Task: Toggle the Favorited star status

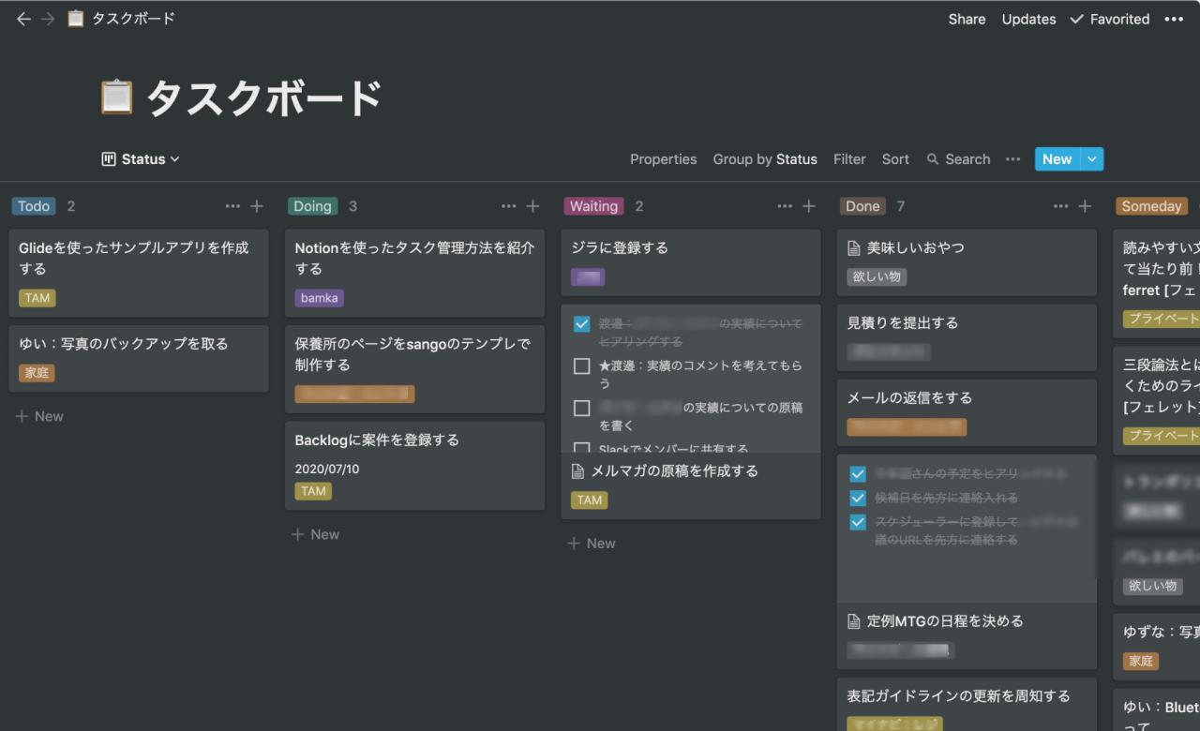Action: (1109, 19)
